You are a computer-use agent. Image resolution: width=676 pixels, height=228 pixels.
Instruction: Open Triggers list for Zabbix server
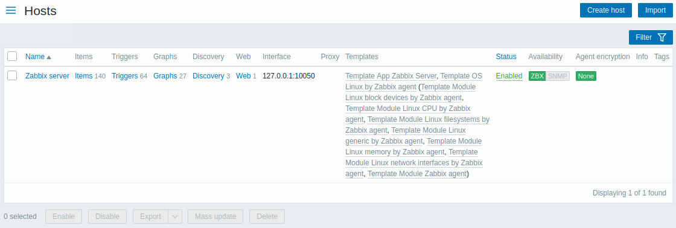click(x=124, y=76)
